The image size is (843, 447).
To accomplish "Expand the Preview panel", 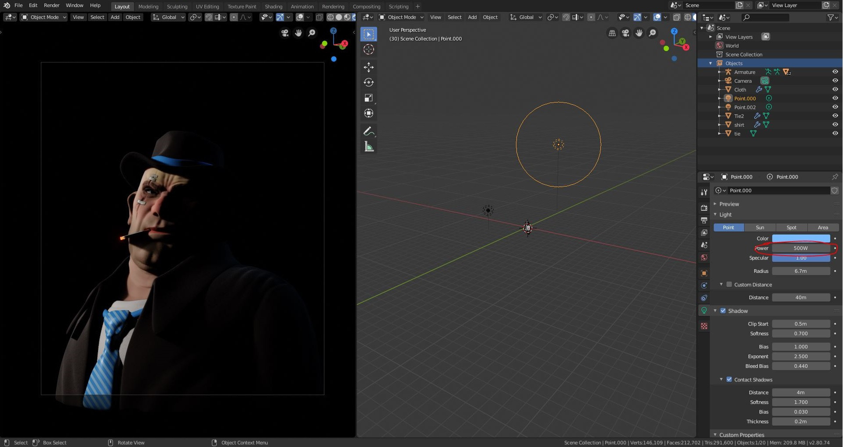I will tap(729, 204).
